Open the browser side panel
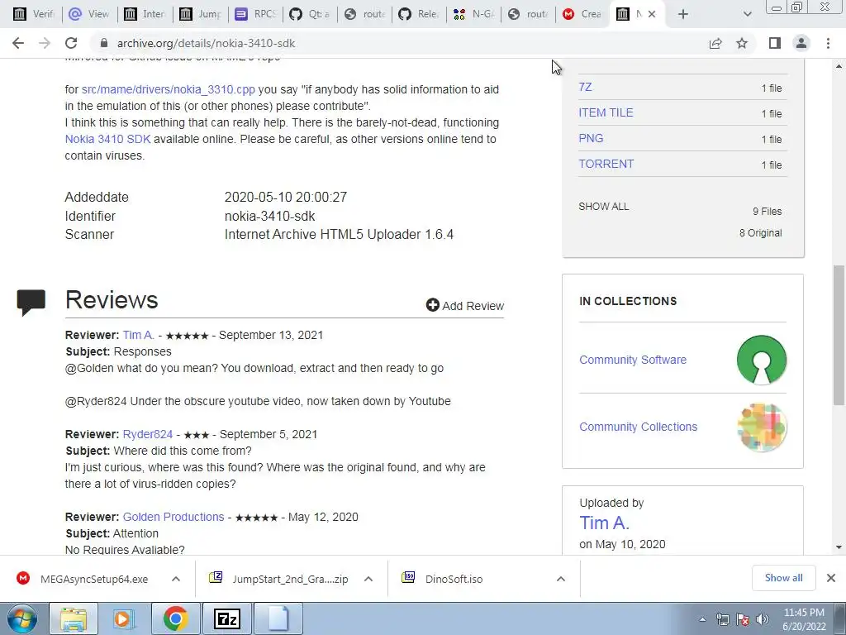 pos(775,43)
